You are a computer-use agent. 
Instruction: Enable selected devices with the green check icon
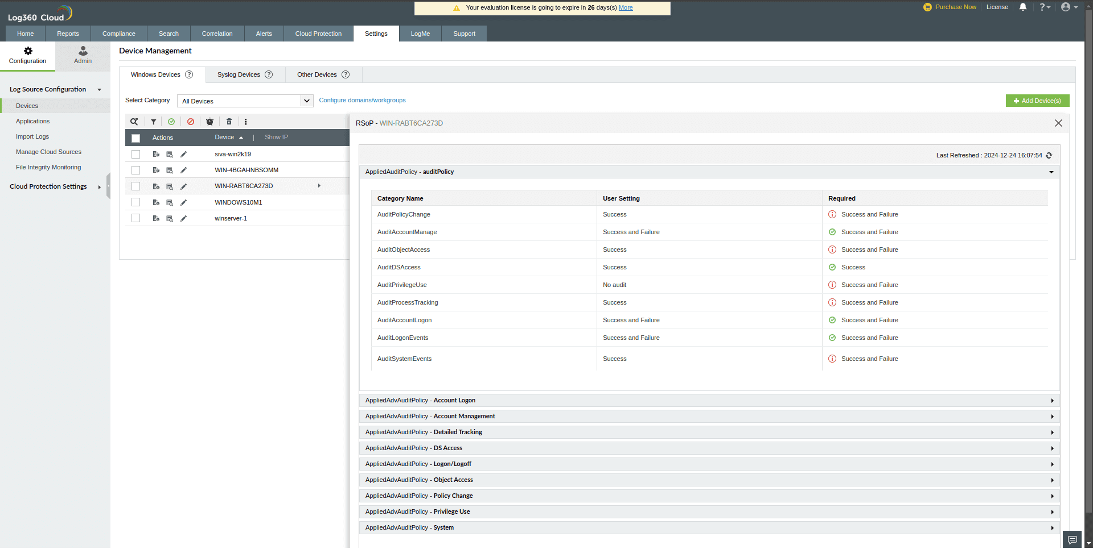pos(171,122)
